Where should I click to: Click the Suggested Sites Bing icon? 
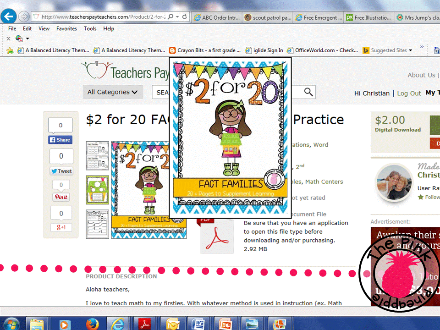pos(366,50)
